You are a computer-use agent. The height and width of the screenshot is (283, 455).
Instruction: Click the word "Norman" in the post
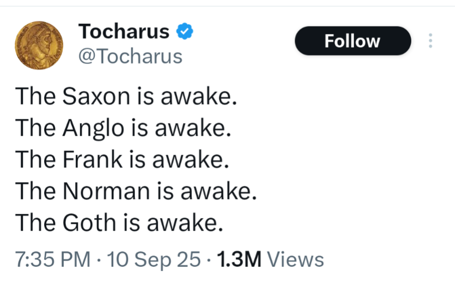(106, 191)
